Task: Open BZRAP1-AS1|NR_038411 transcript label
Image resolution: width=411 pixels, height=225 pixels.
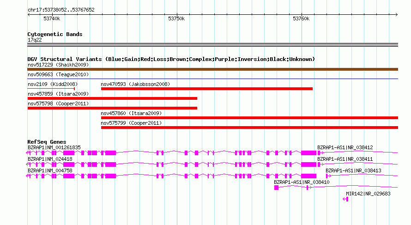Action: [345, 159]
